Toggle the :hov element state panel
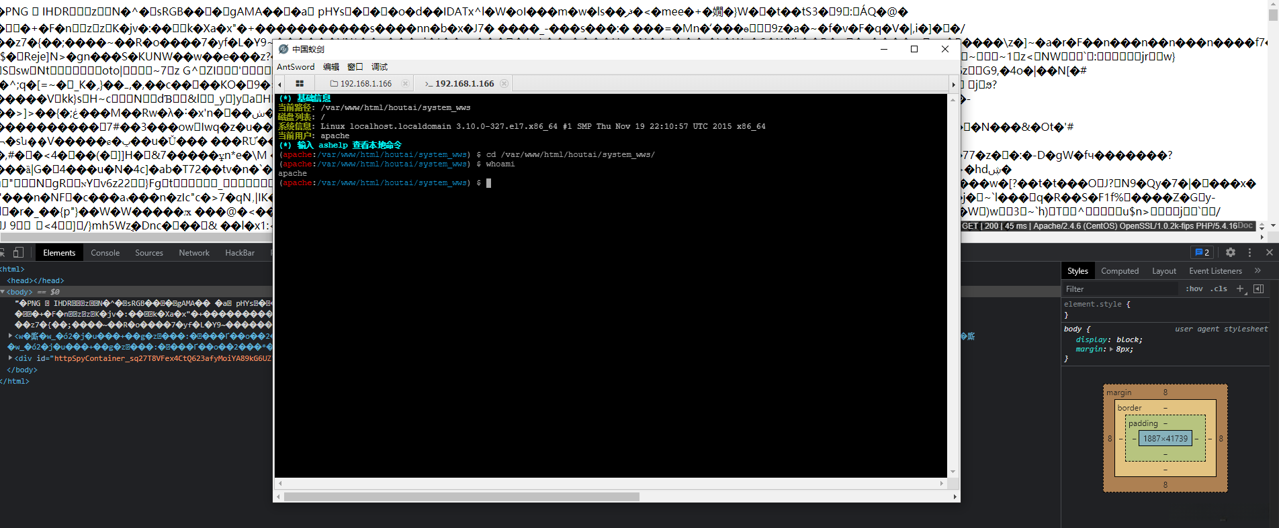Screen dimensions: 1279x528 point(1194,289)
